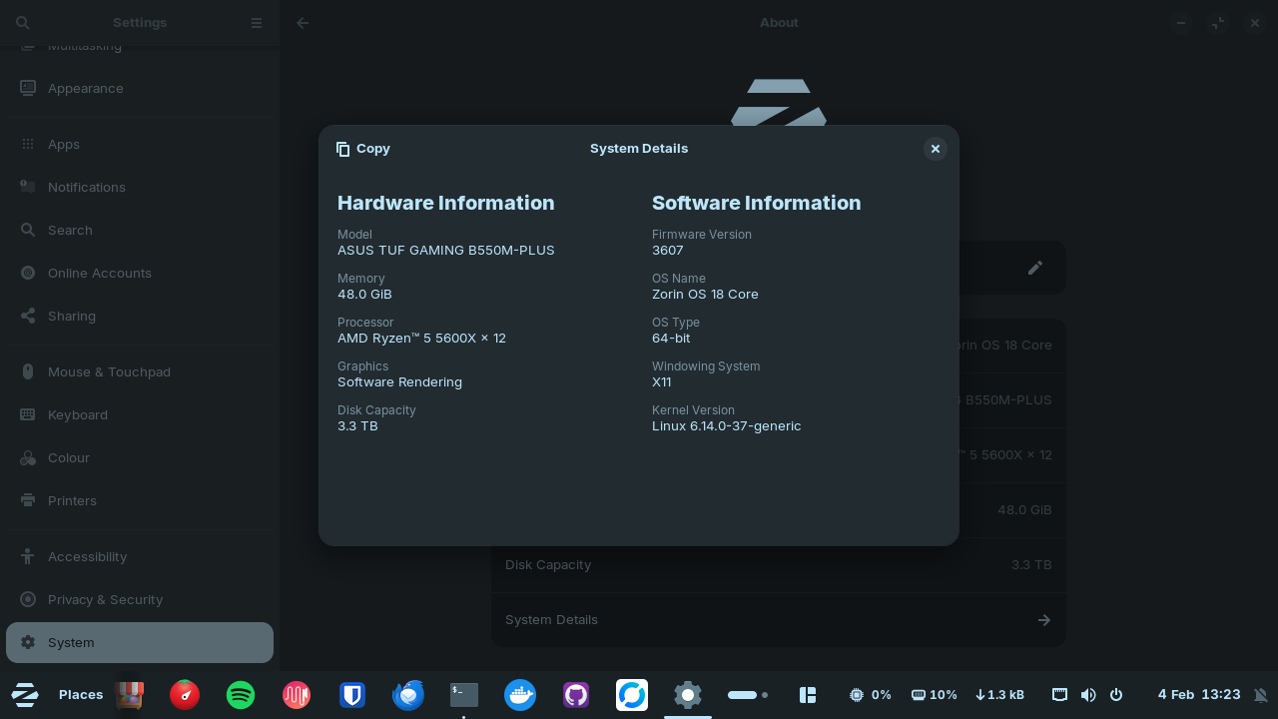Open the Places menu in the taskbar
Viewport: 1278px width, 719px height.
[x=81, y=695]
